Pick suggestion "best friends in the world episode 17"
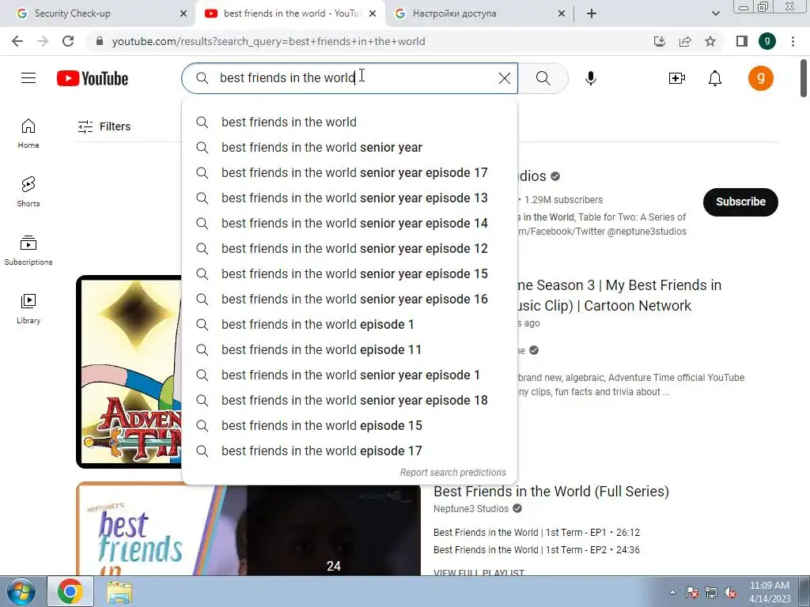The width and height of the screenshot is (810, 607). [x=350, y=451]
